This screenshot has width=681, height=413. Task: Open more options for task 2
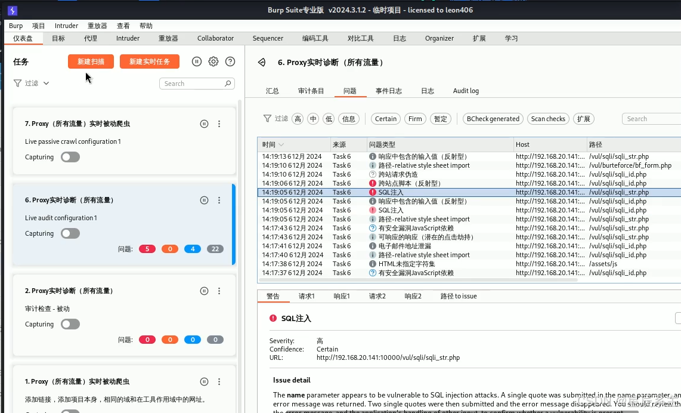(x=219, y=291)
